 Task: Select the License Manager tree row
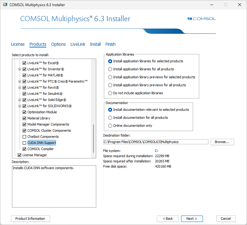[x=35, y=155]
